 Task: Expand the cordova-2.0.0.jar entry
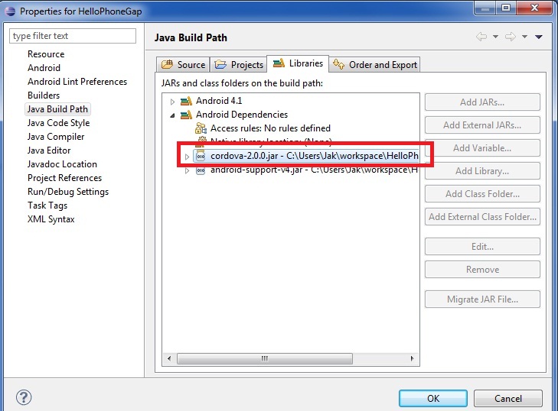186,157
